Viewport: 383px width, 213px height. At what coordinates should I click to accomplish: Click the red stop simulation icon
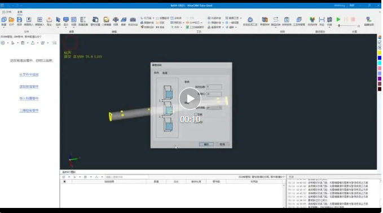pos(353,19)
